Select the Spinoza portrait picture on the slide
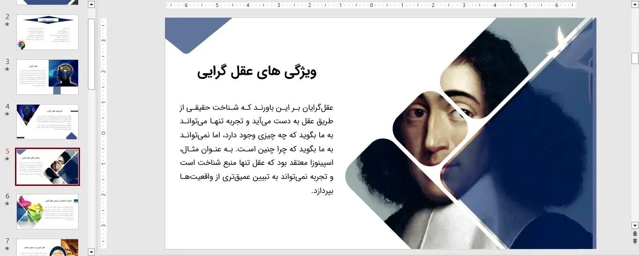The height and width of the screenshot is (256, 639). point(471,133)
